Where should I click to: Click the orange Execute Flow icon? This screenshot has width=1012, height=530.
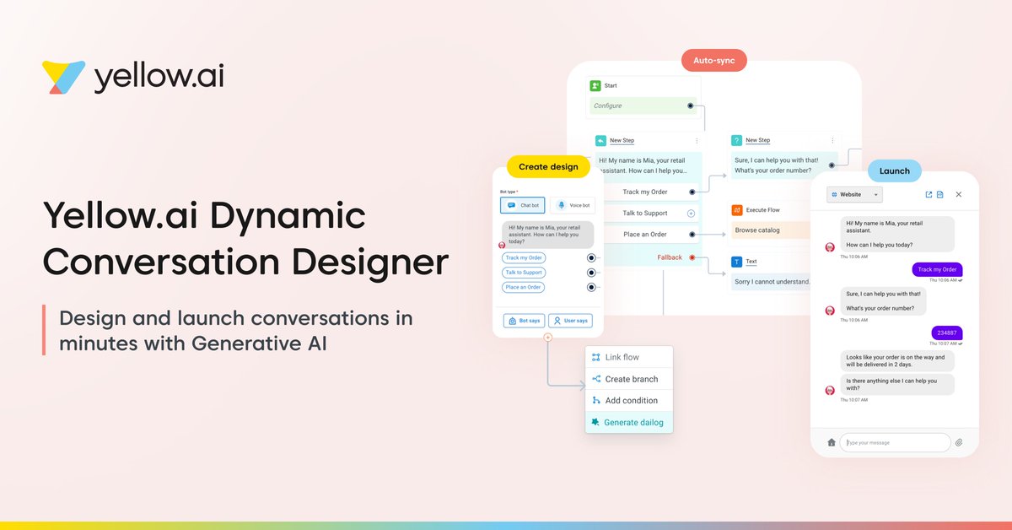(736, 209)
